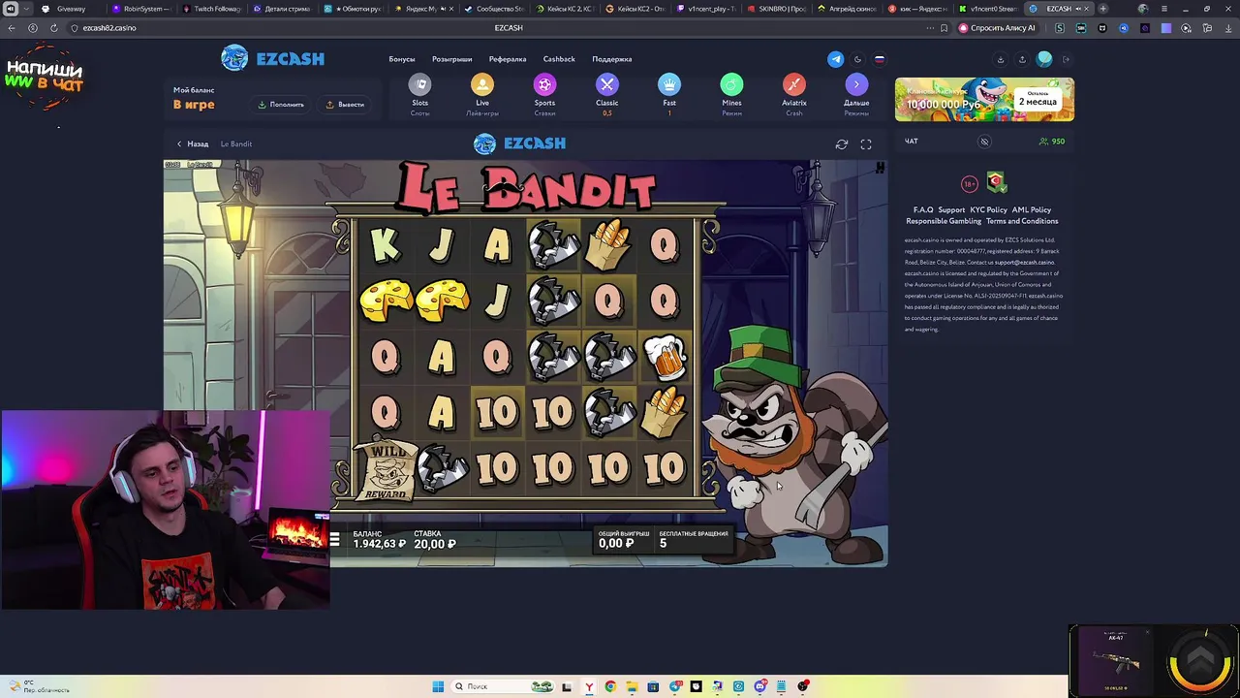Viewport: 1240px width, 698px height.
Task: Open the Slots game category icon
Action: click(419, 85)
